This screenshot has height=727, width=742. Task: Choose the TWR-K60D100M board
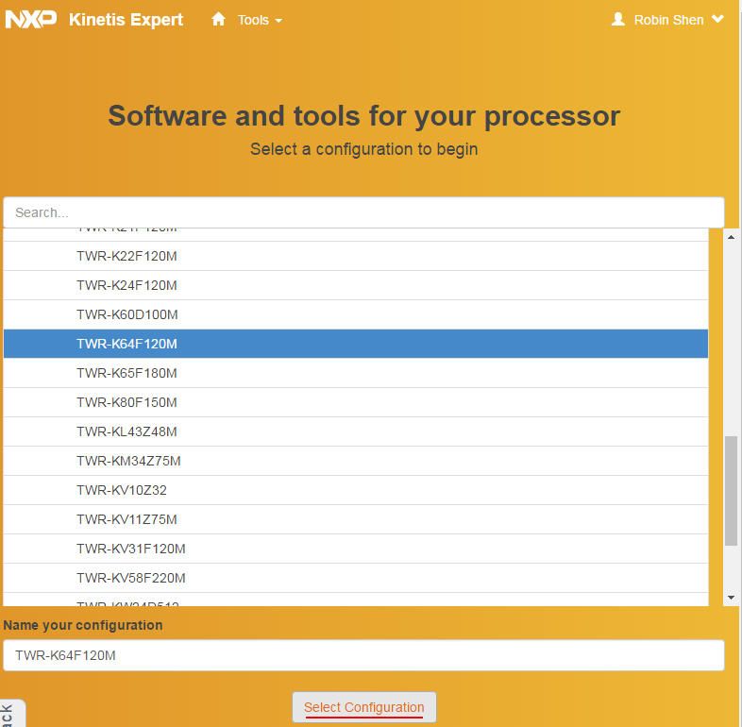[356, 314]
